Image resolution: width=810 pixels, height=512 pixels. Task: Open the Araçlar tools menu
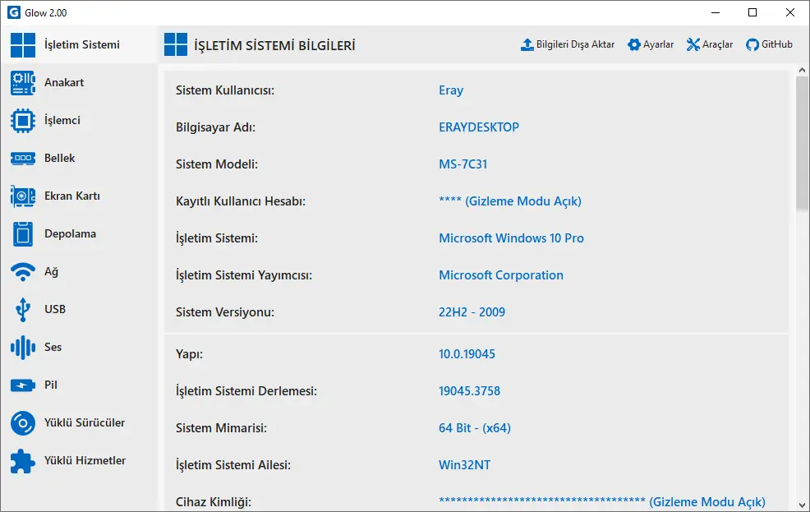click(x=710, y=45)
